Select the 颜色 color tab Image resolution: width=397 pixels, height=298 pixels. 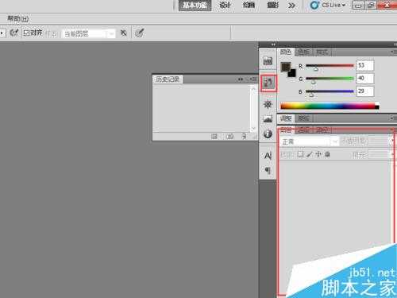286,52
